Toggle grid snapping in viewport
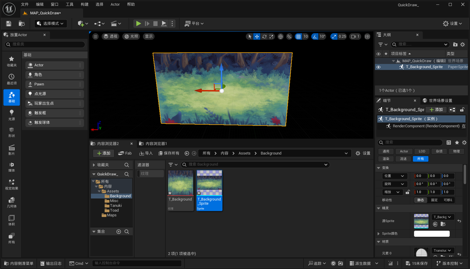This screenshot has width=470, height=269. point(298,36)
